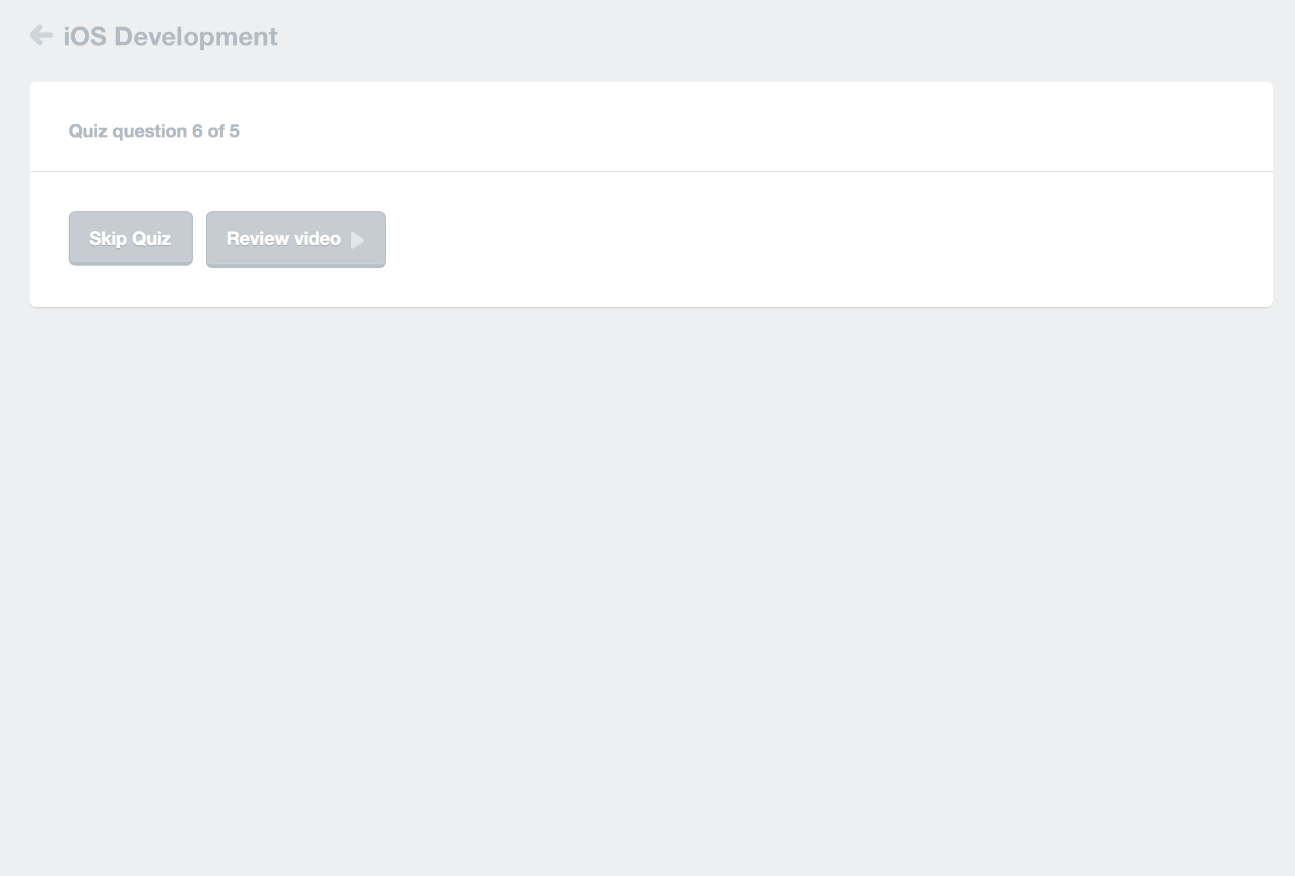Click the Review video button
The width and height of the screenshot is (1295, 876).
295,239
